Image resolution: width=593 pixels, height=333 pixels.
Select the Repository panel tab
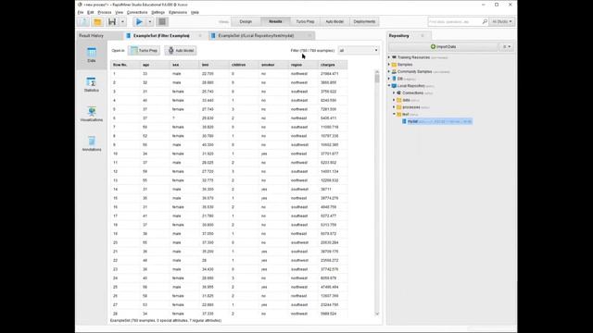pyautogui.click(x=399, y=35)
